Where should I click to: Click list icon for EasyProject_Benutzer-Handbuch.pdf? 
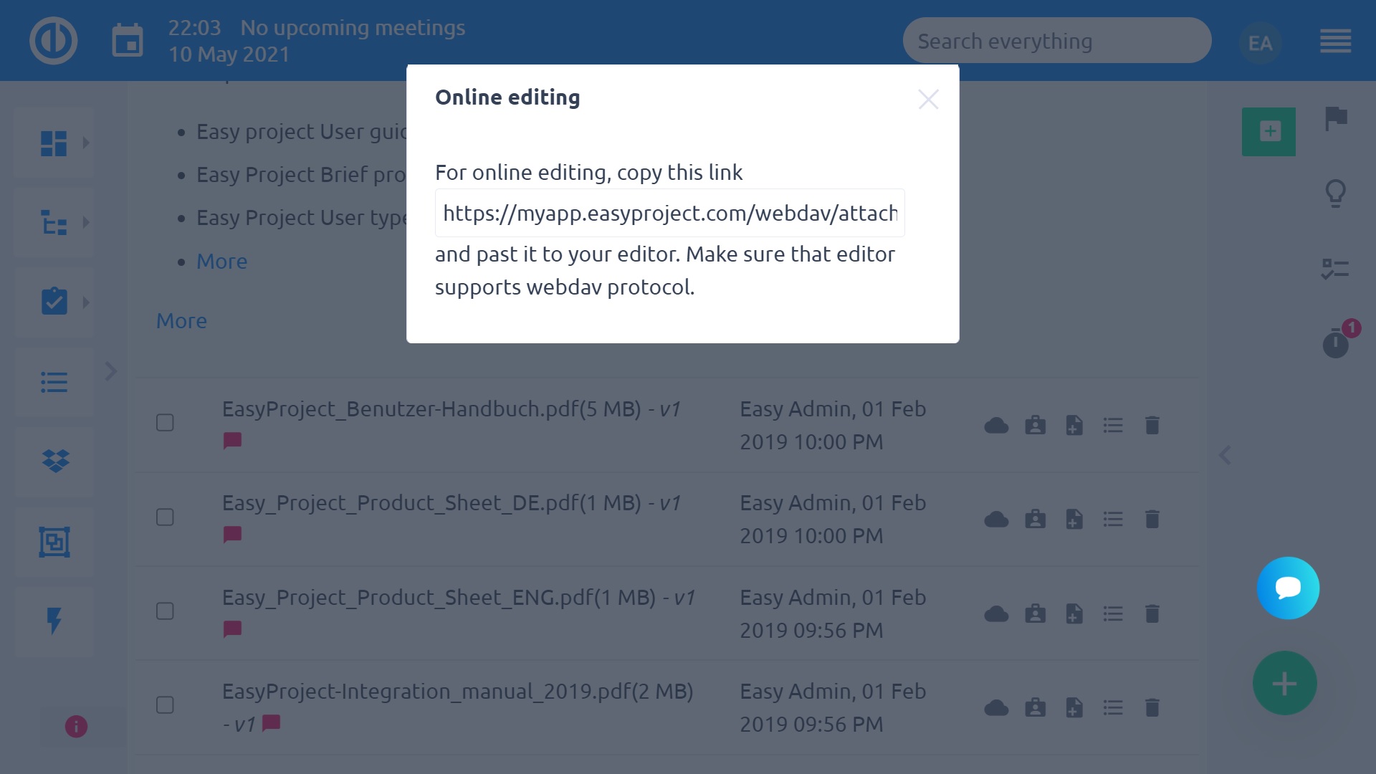[x=1113, y=426]
